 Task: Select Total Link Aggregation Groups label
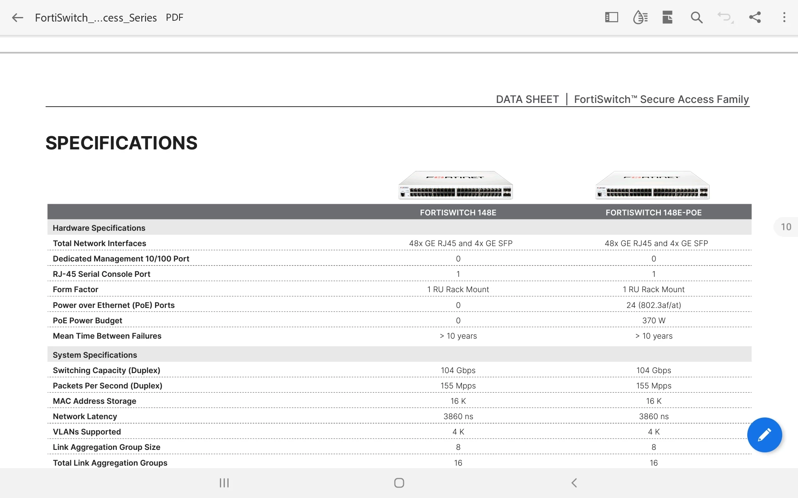tap(110, 463)
